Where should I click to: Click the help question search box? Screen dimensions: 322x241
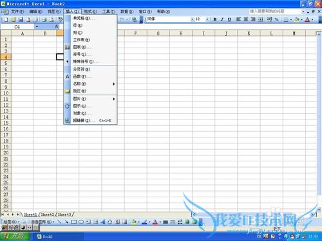[x=275, y=11]
